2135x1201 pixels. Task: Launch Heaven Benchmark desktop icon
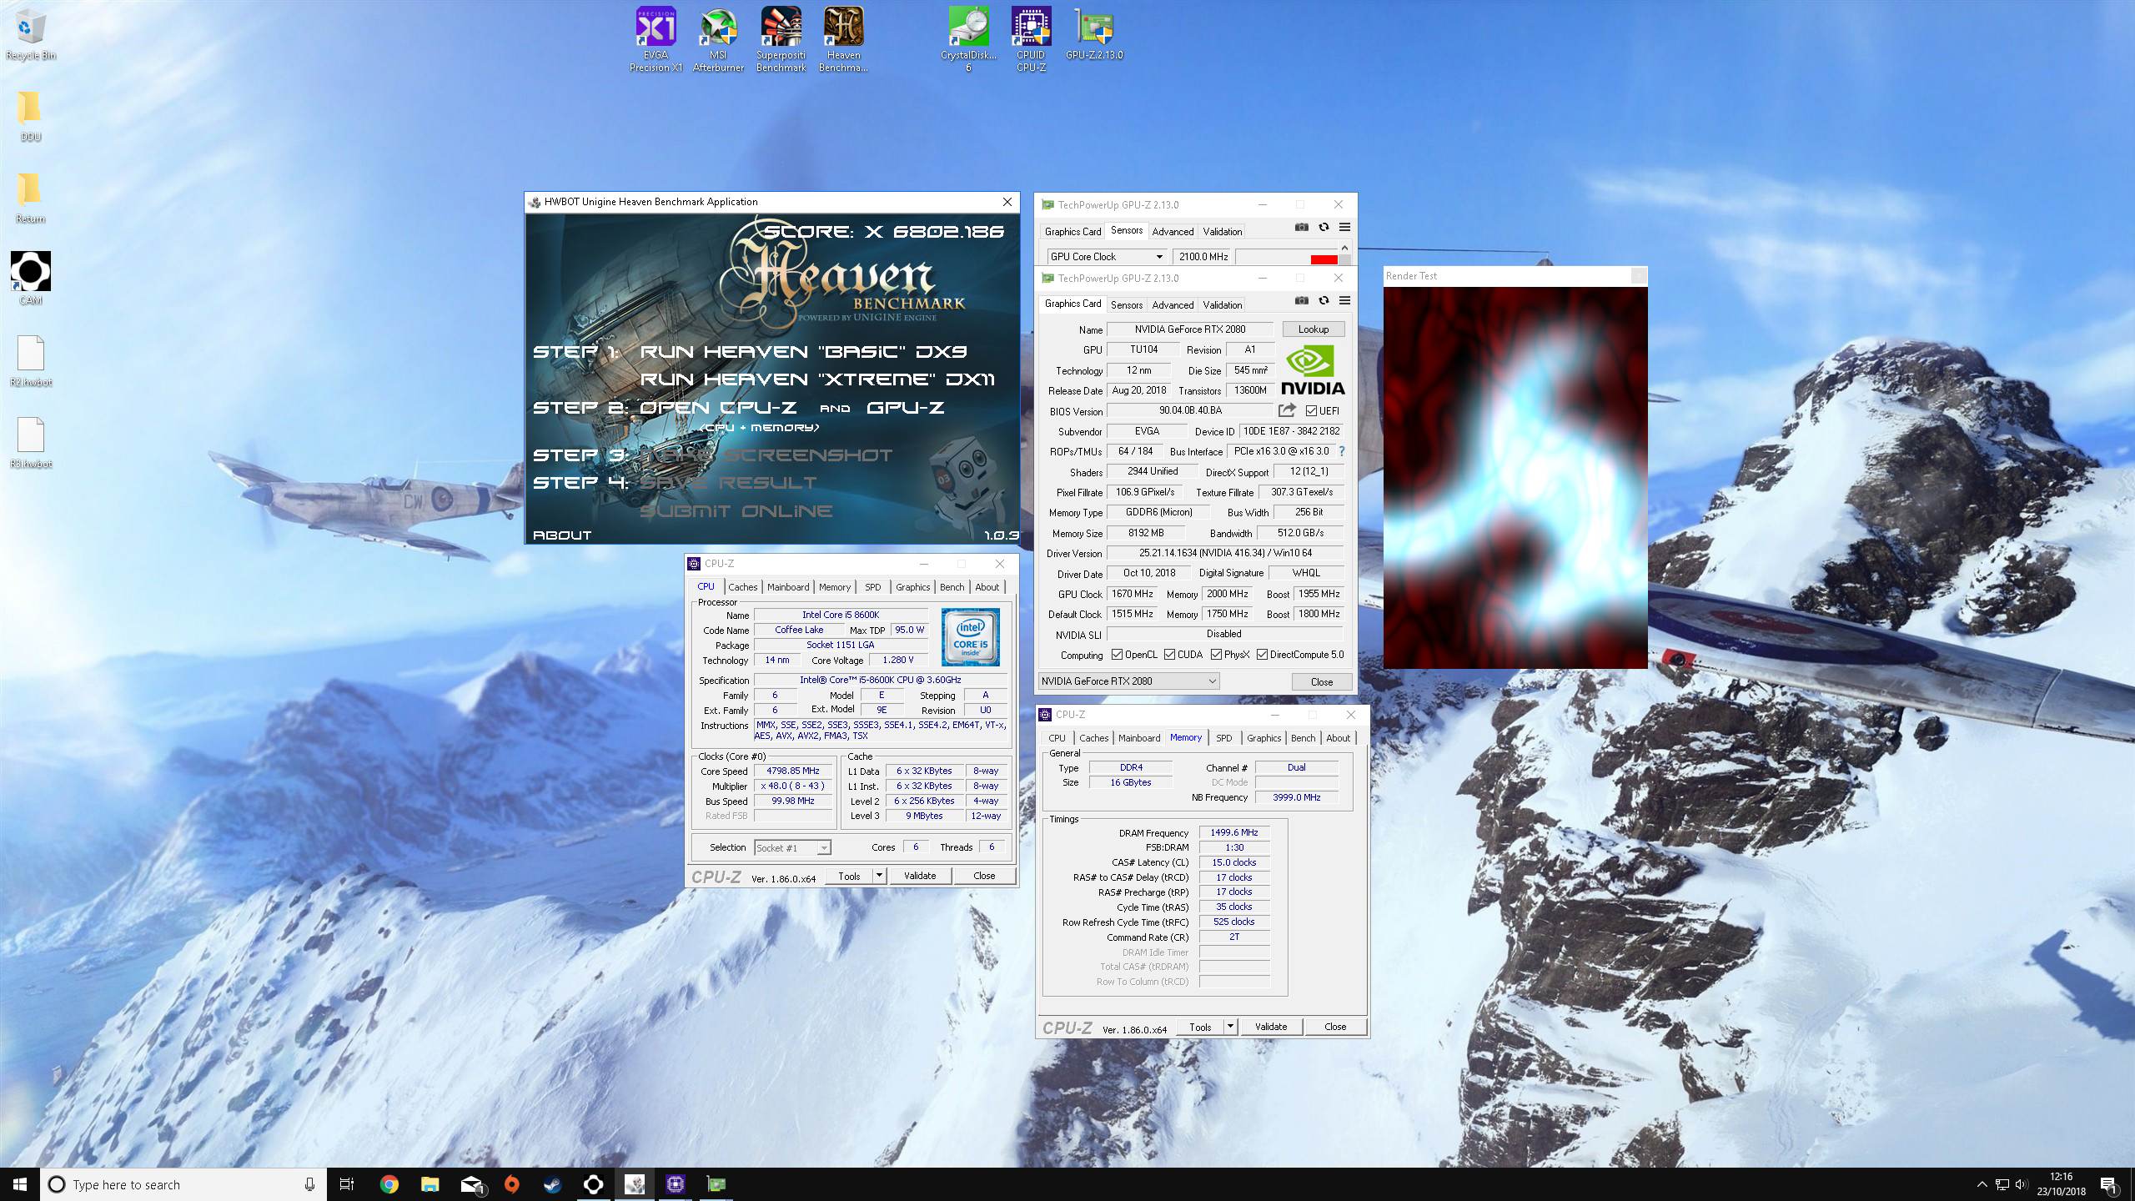pyautogui.click(x=843, y=39)
